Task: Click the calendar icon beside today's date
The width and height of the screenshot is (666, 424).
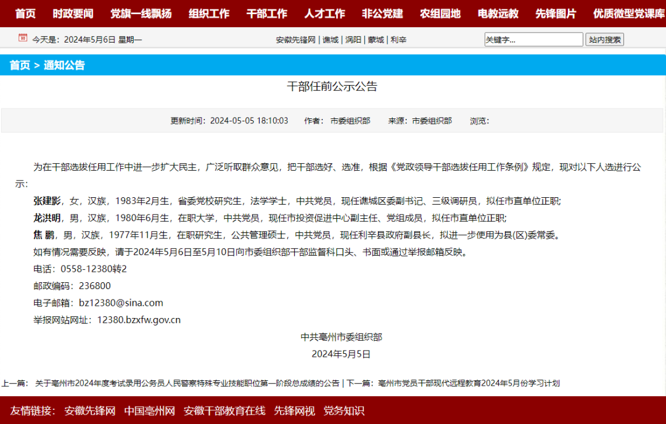Action: (x=23, y=38)
